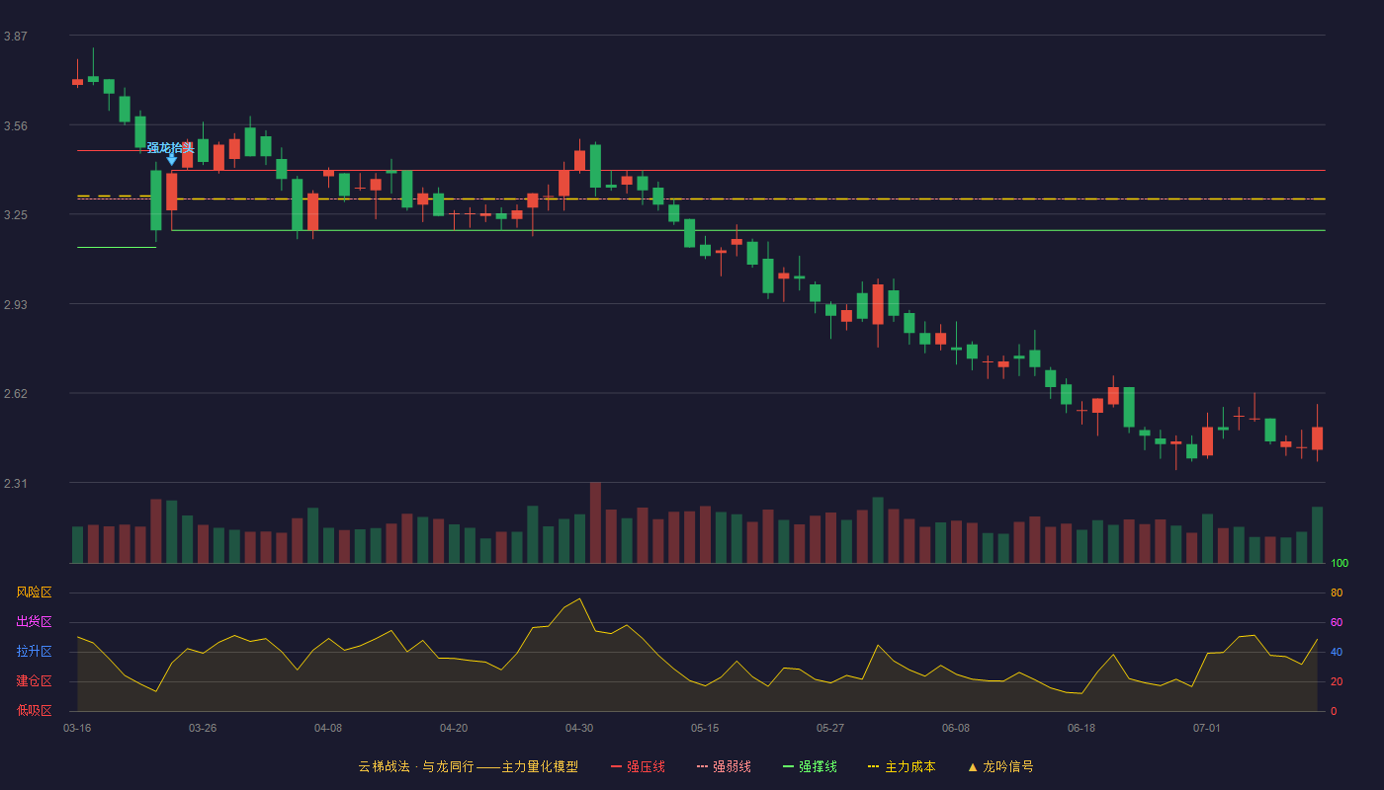Select the 拉升区 zone label
Screen dimensions: 1384x790
pos(35,652)
